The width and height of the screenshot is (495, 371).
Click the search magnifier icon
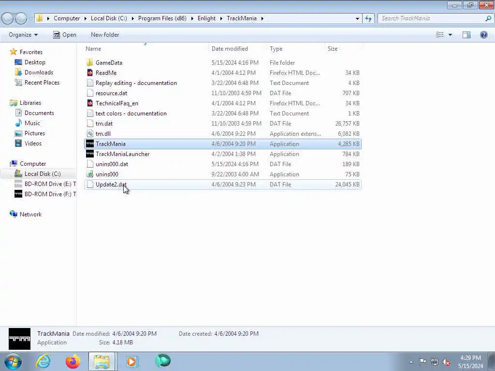tap(488, 18)
